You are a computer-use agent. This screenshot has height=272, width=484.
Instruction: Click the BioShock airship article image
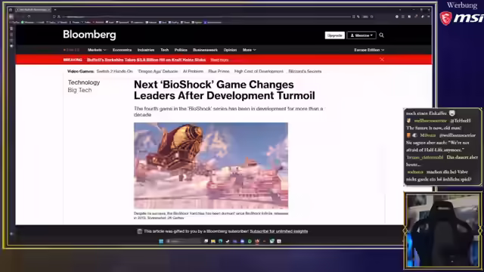tap(211, 165)
